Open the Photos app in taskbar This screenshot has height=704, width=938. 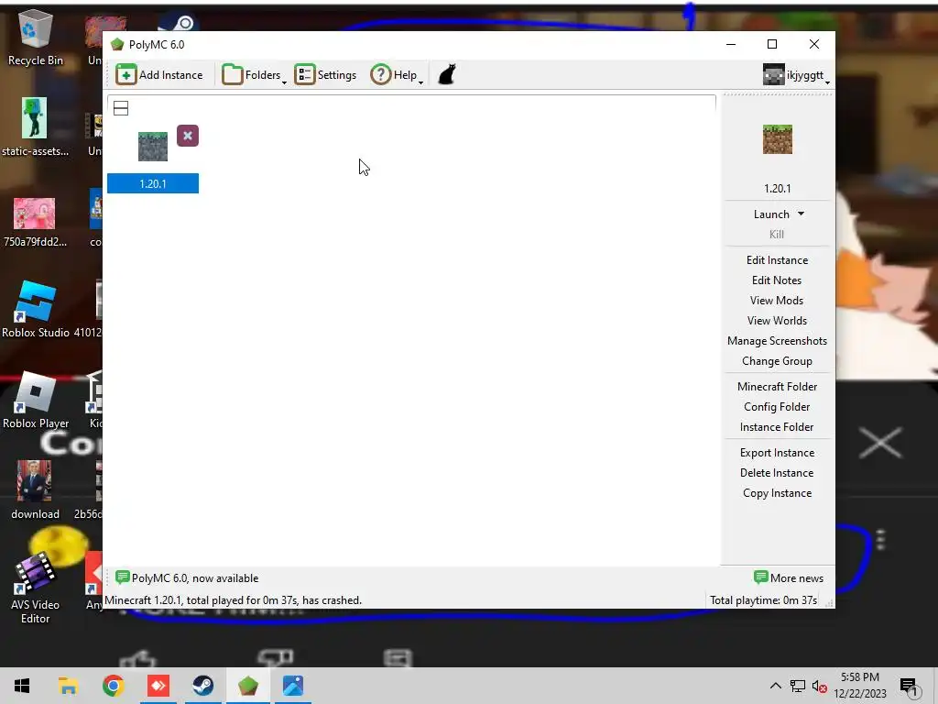[293, 686]
